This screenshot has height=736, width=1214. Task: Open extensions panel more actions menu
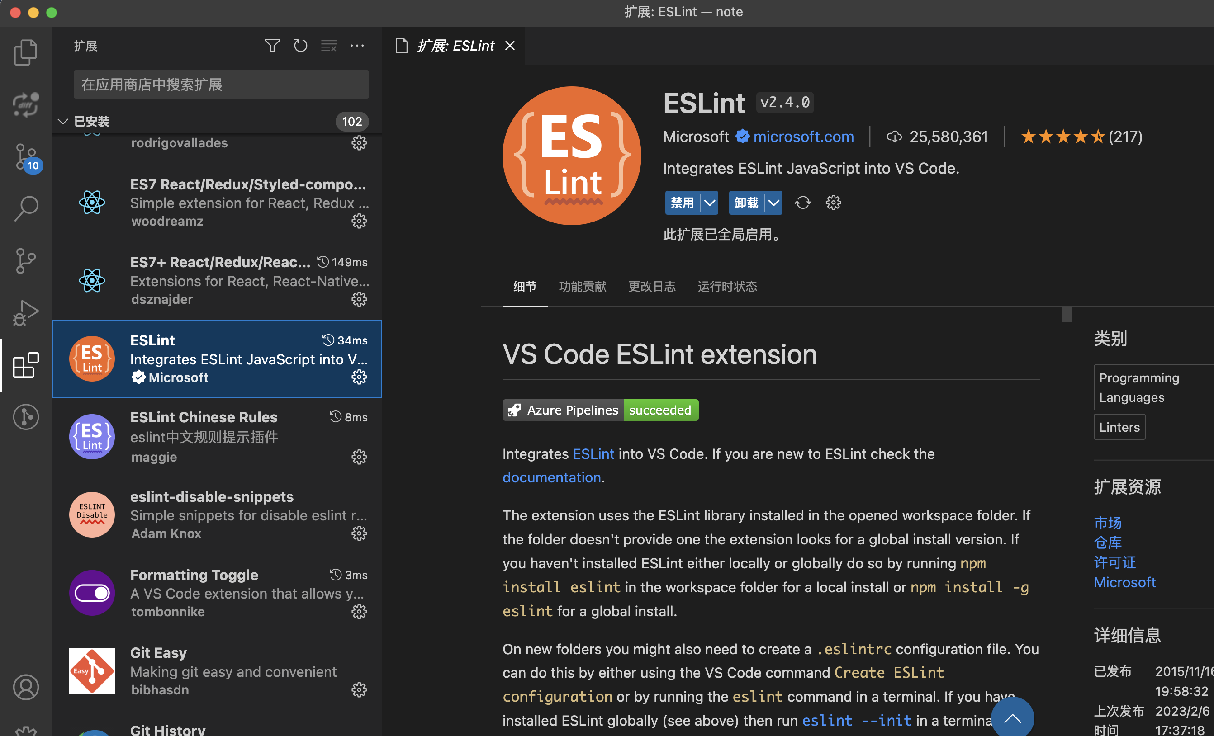pos(357,46)
